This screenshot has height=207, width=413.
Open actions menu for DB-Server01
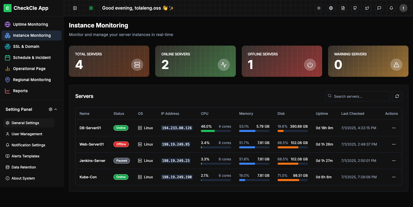tap(394, 128)
